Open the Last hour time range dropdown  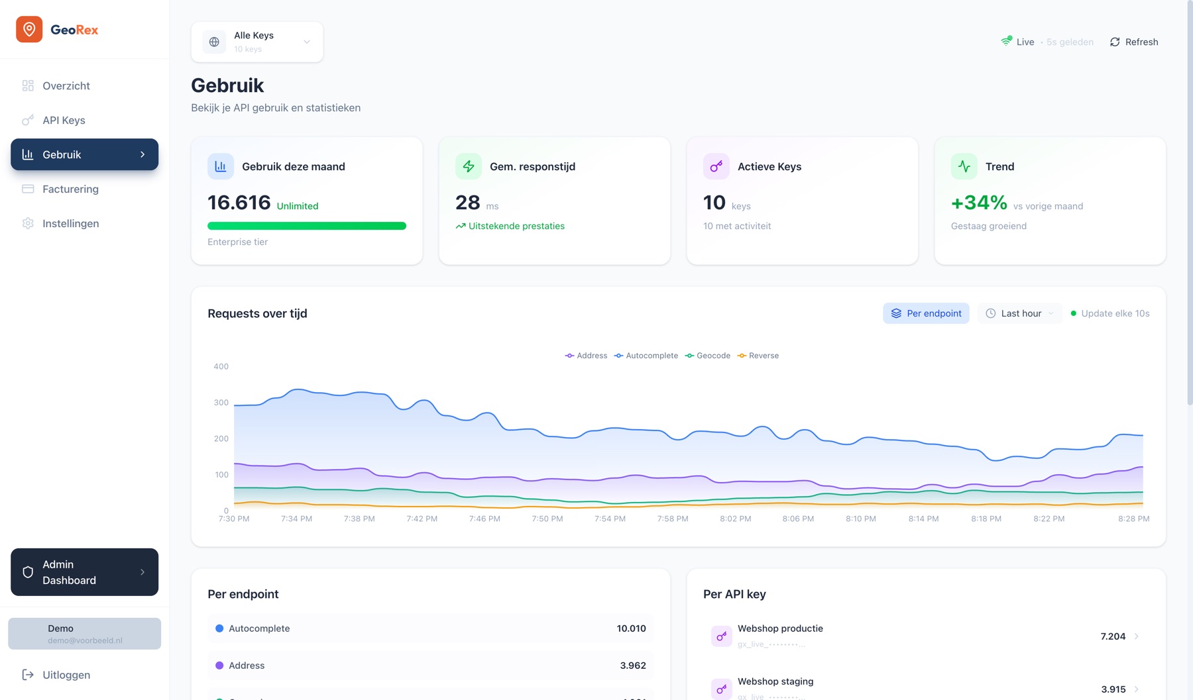1020,313
